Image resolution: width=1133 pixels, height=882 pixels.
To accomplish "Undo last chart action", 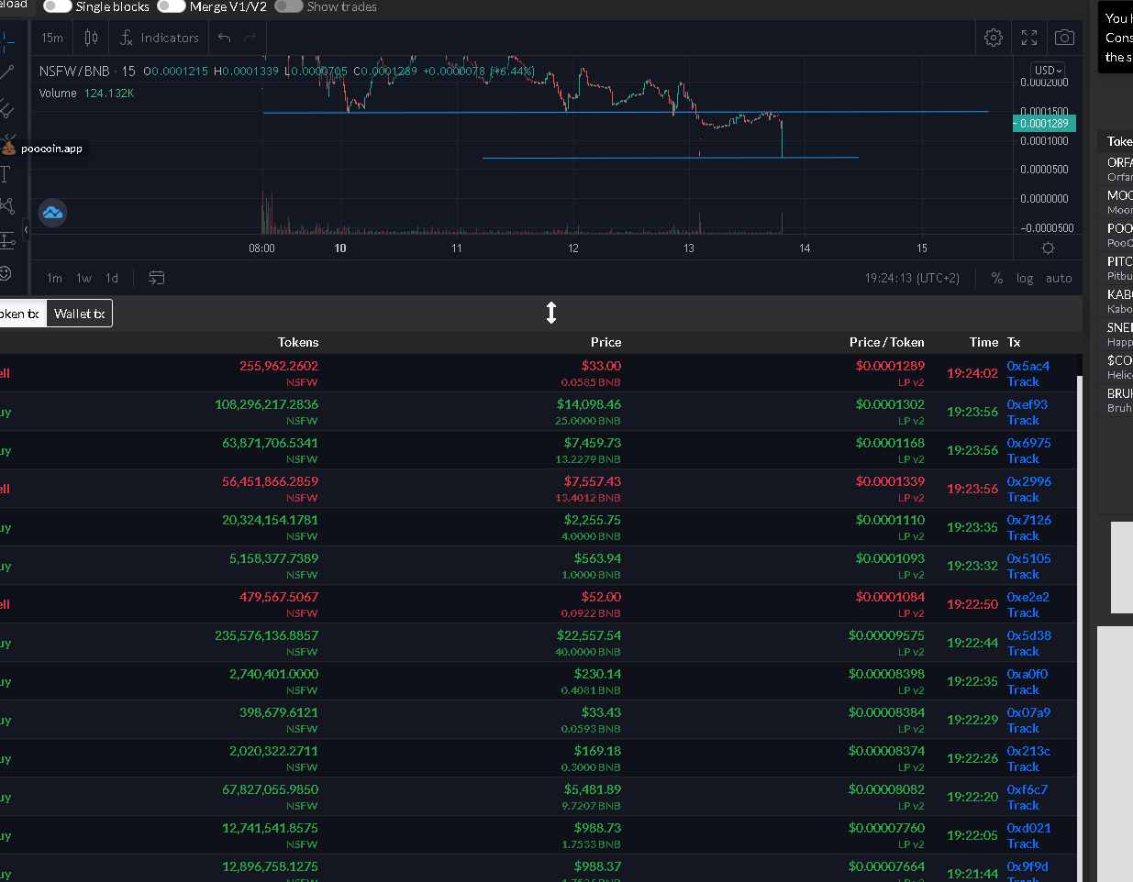I will (225, 38).
